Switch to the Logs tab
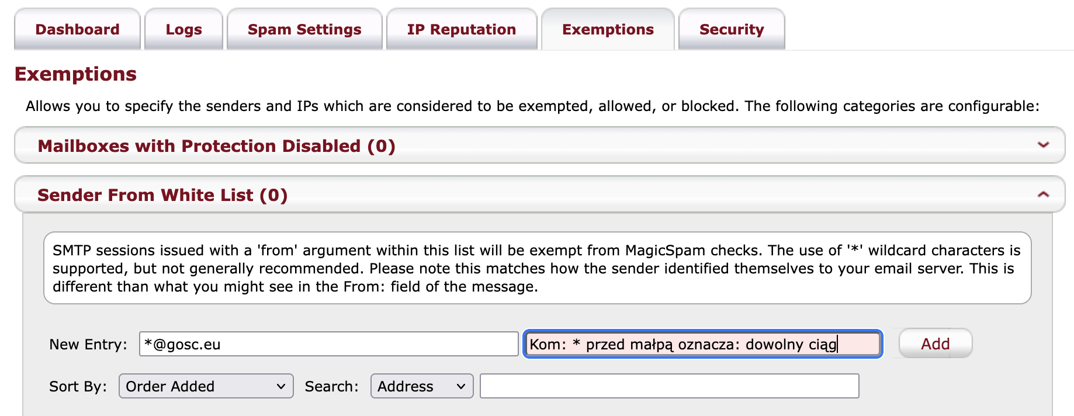 pyautogui.click(x=183, y=30)
